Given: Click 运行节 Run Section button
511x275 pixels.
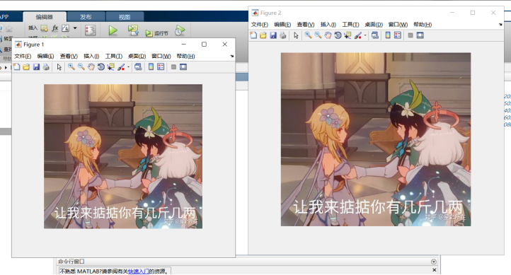Looking at the screenshot, I should coord(156,33).
